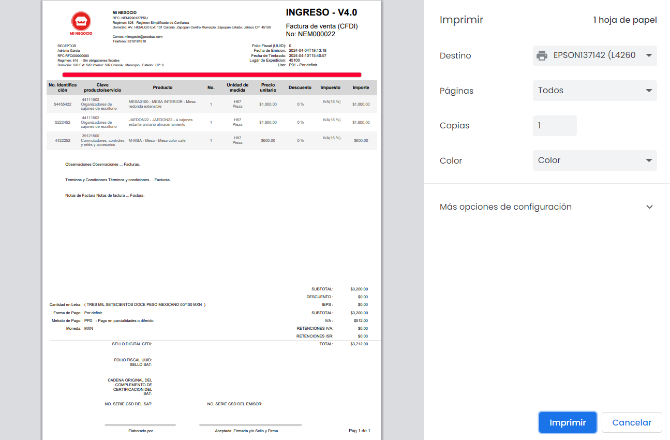Click the printer icon in Destino field

click(542, 55)
